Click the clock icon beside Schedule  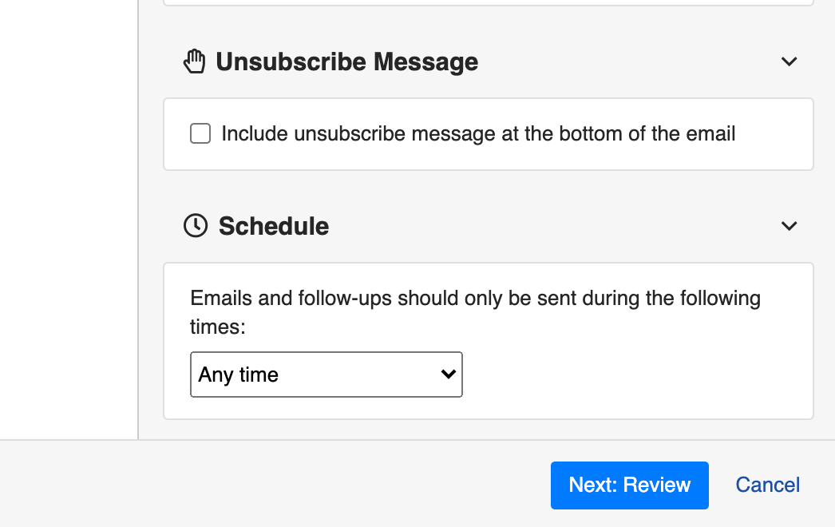[196, 225]
